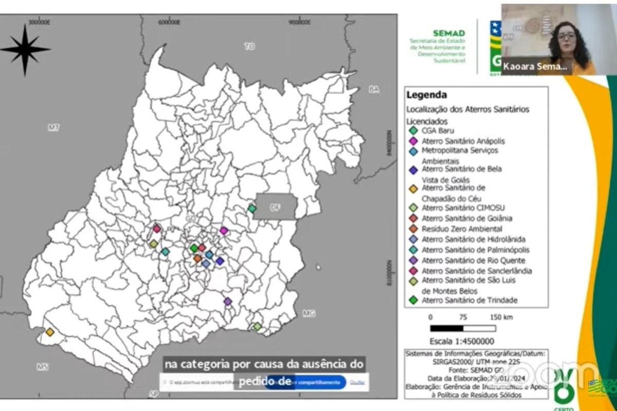This screenshot has width=617, height=411.
Task: Select the teal Palminópolis marker on the map
Action: point(165,252)
